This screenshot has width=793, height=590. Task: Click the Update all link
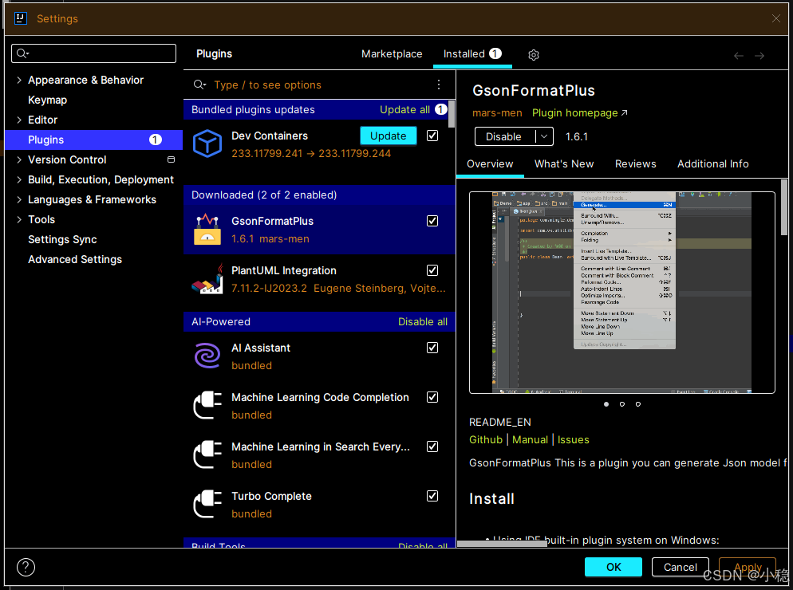404,110
